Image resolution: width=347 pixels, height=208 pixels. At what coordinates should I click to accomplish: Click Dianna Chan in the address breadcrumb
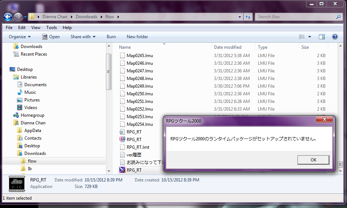tap(55, 17)
